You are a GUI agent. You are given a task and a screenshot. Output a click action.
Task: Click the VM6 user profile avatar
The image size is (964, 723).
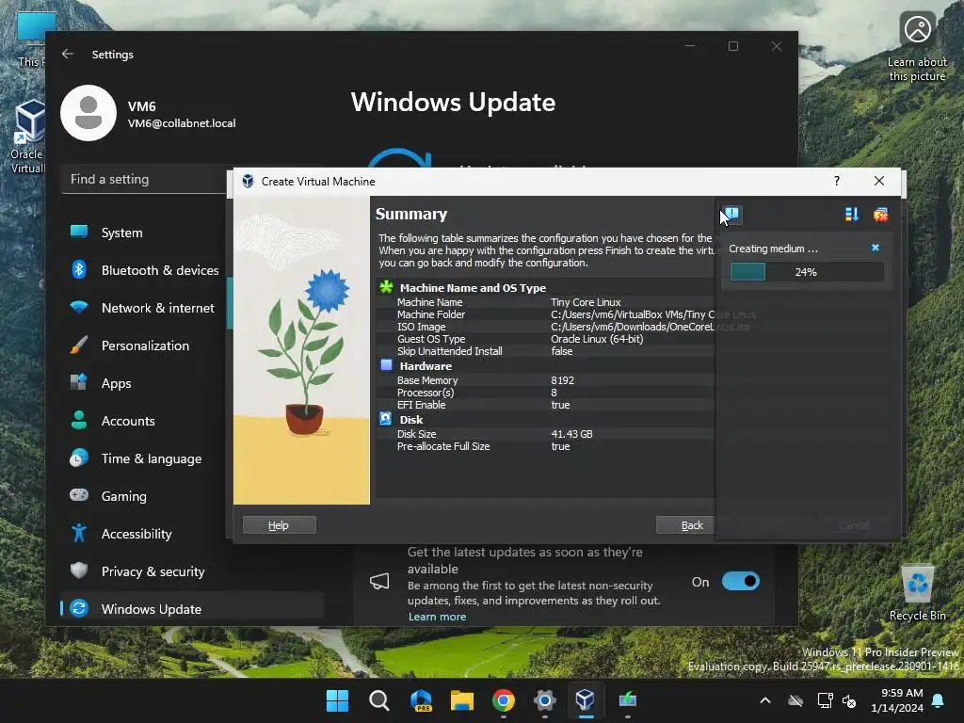pos(88,113)
